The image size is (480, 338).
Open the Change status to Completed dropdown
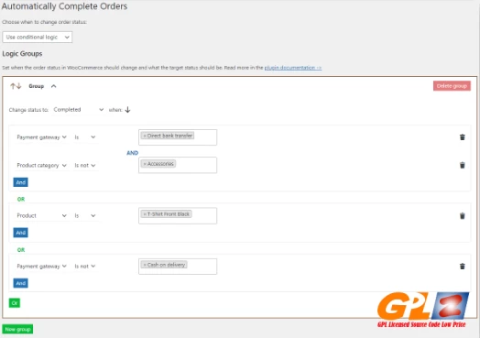[x=79, y=110]
